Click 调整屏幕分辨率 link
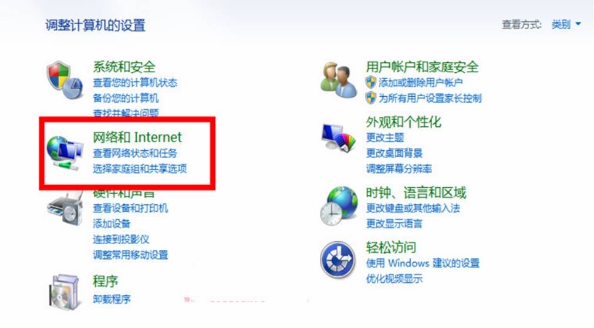This screenshot has height=328, width=594. pos(399,169)
